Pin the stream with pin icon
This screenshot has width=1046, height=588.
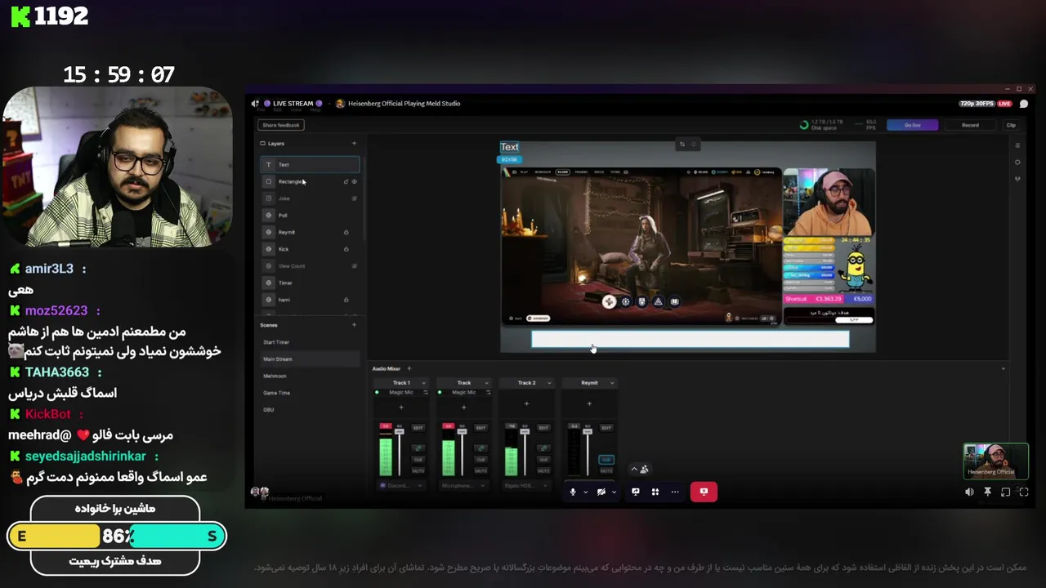987,492
